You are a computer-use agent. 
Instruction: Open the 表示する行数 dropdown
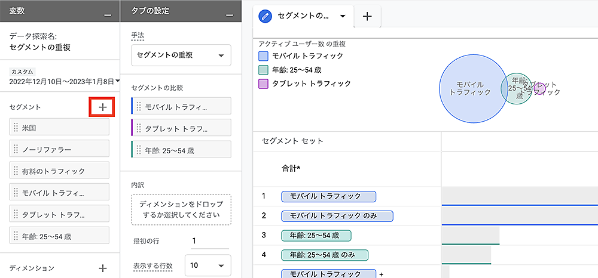[x=208, y=265]
